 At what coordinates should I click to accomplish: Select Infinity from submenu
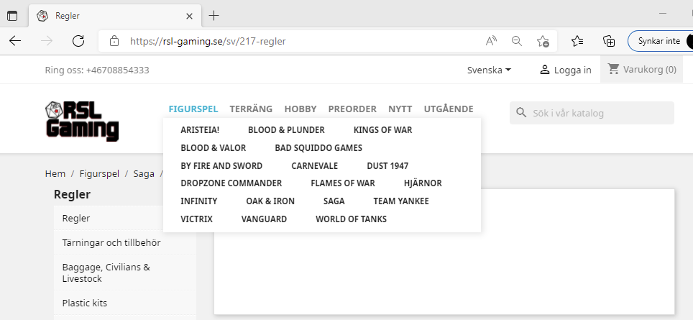(199, 201)
